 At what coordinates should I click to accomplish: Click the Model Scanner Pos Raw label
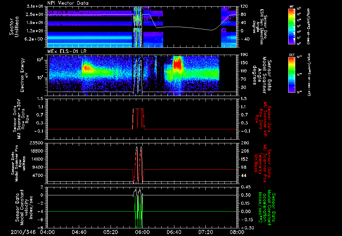(x=18, y=163)
